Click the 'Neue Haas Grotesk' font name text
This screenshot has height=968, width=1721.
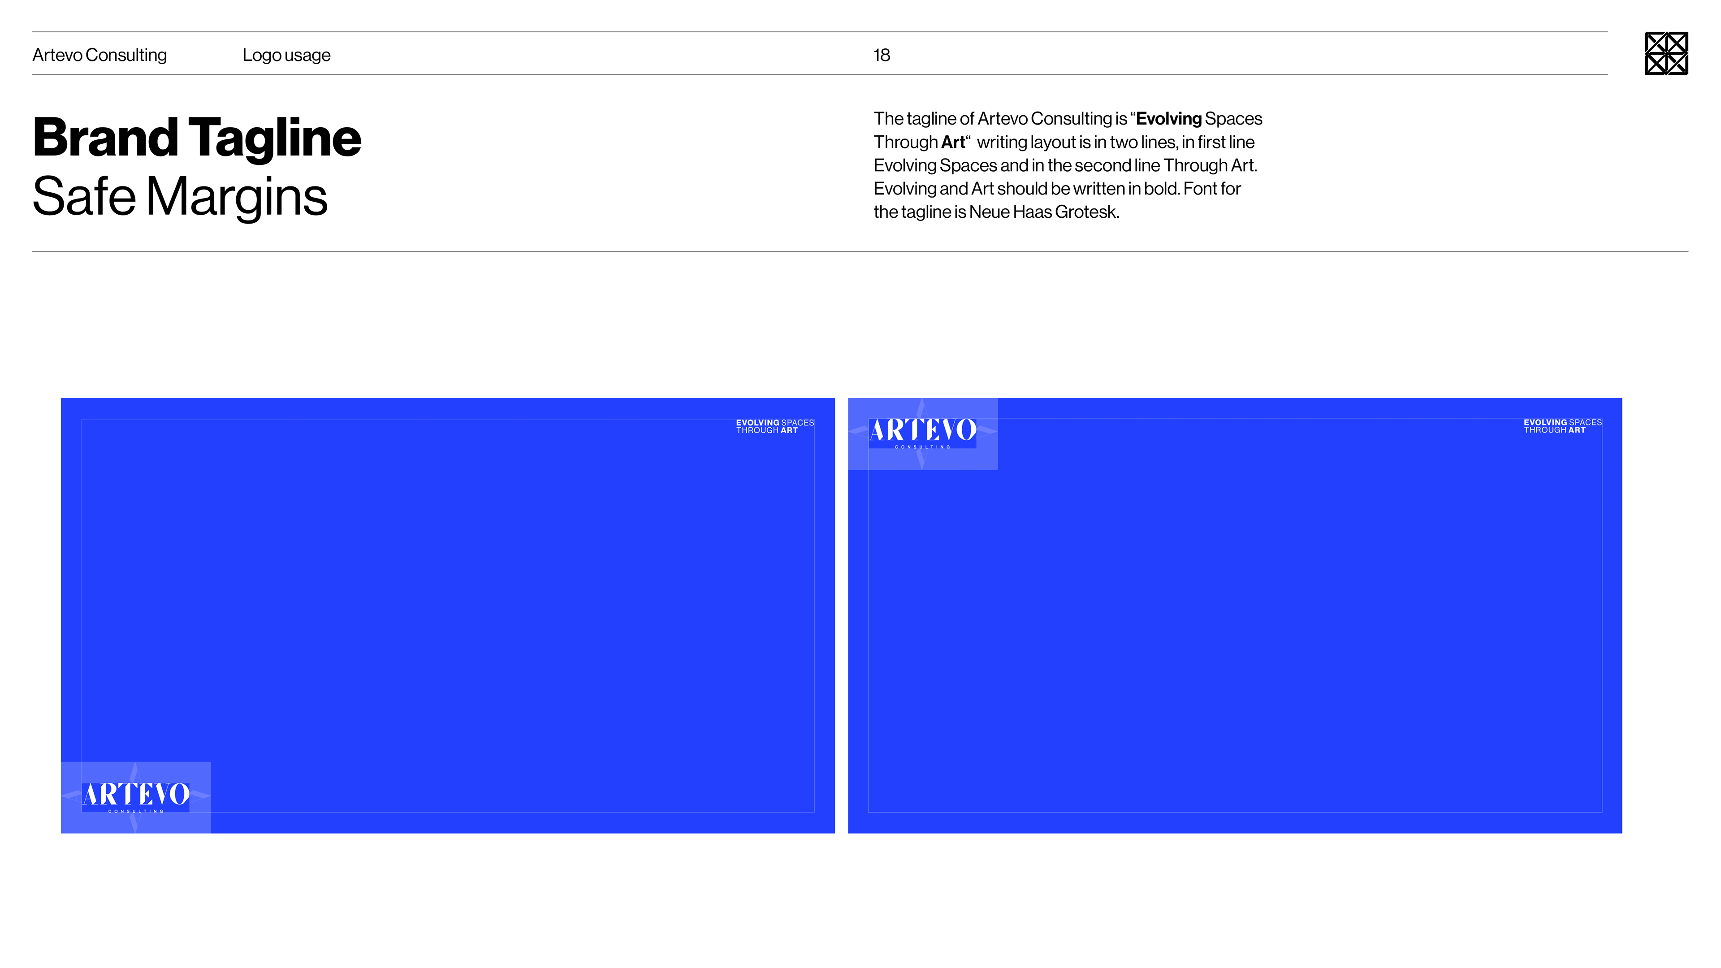[x=1043, y=212]
